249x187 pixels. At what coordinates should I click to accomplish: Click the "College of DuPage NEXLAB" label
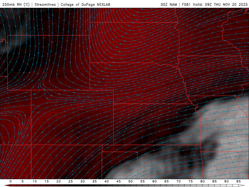tap(85, 4)
